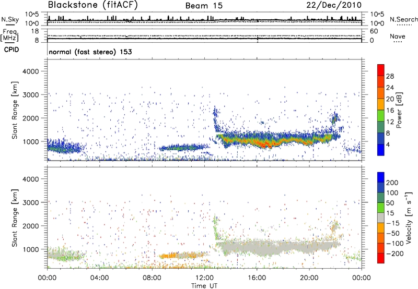Click the red top of power colorbar

point(381,70)
